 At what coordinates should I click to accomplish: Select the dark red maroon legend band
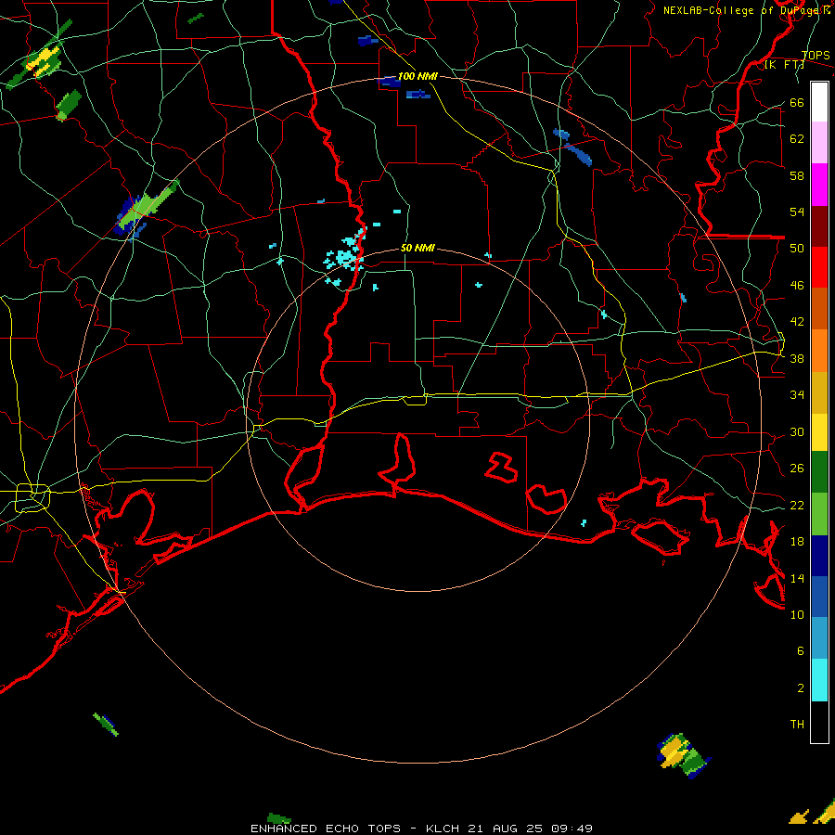coord(819,225)
